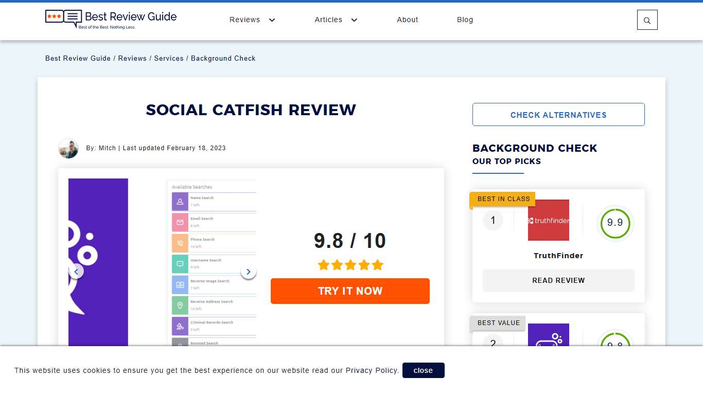The image size is (703, 395).
Task: Open the Privacy Policy link
Action: click(x=372, y=370)
